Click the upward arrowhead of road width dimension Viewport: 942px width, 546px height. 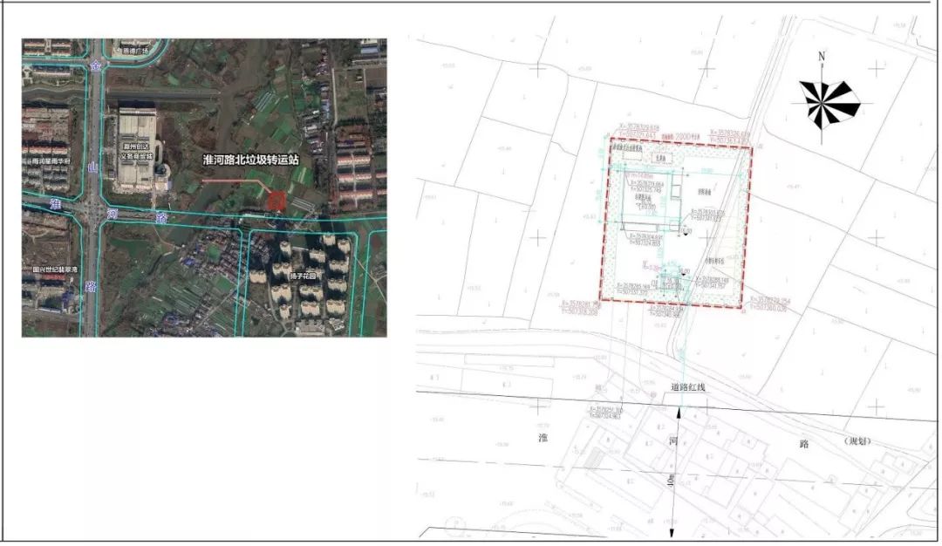[x=679, y=412]
